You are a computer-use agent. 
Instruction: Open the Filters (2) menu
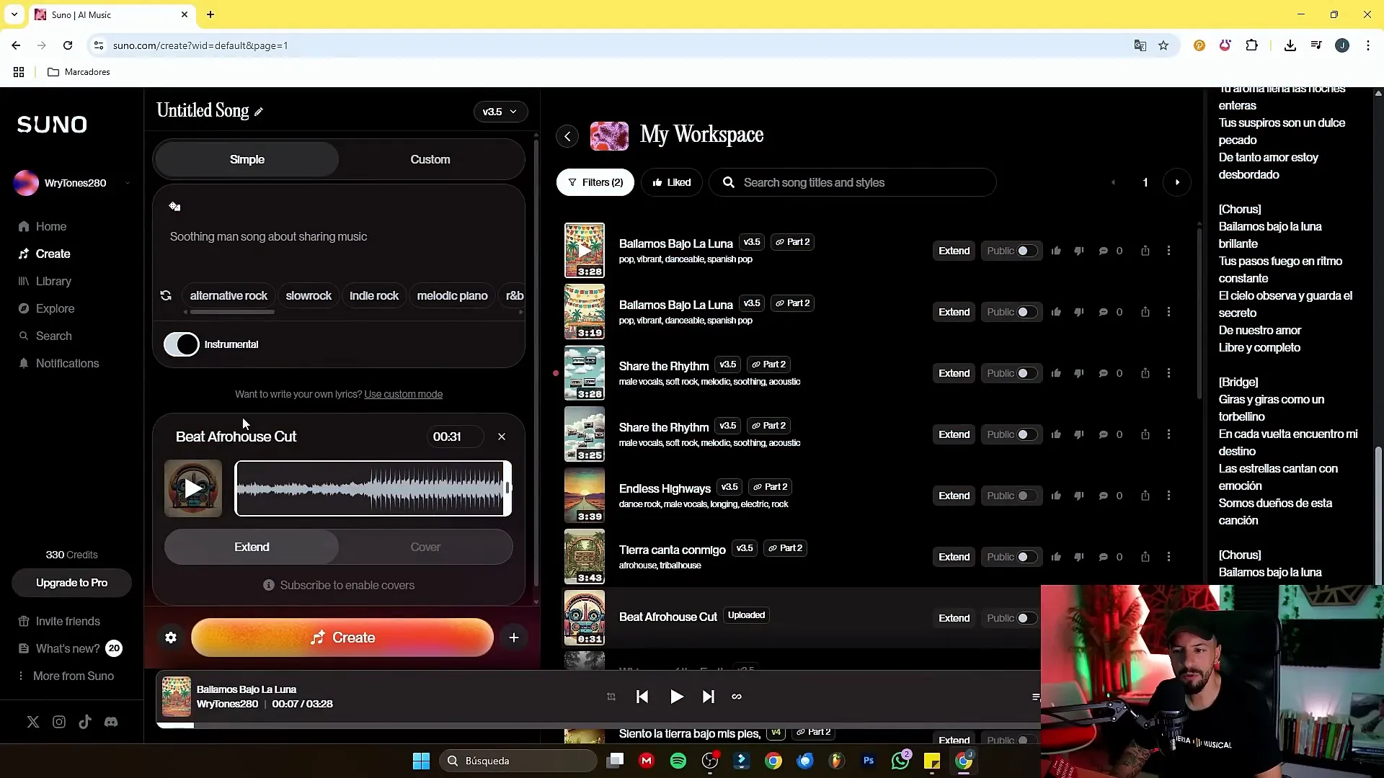point(595,182)
